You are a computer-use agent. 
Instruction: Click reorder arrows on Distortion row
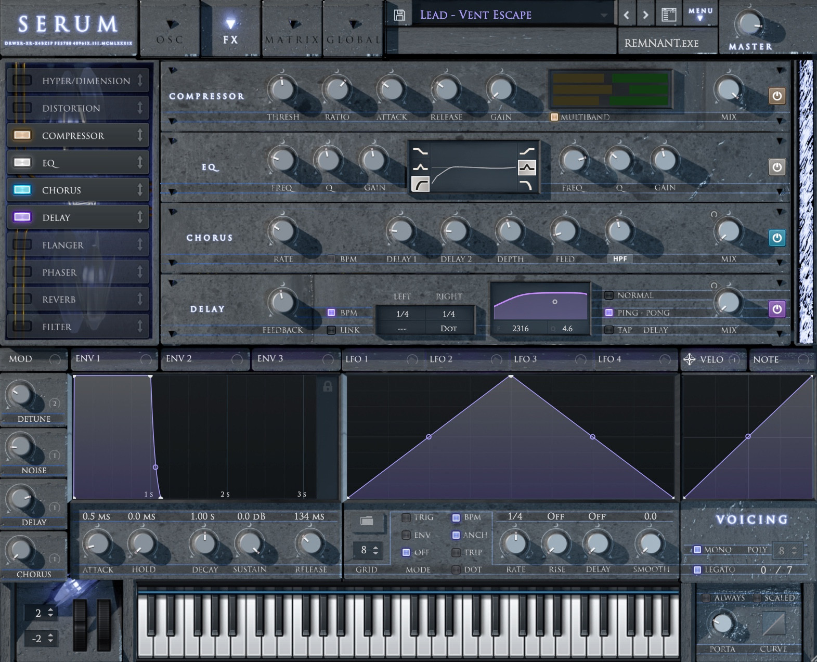coord(140,108)
